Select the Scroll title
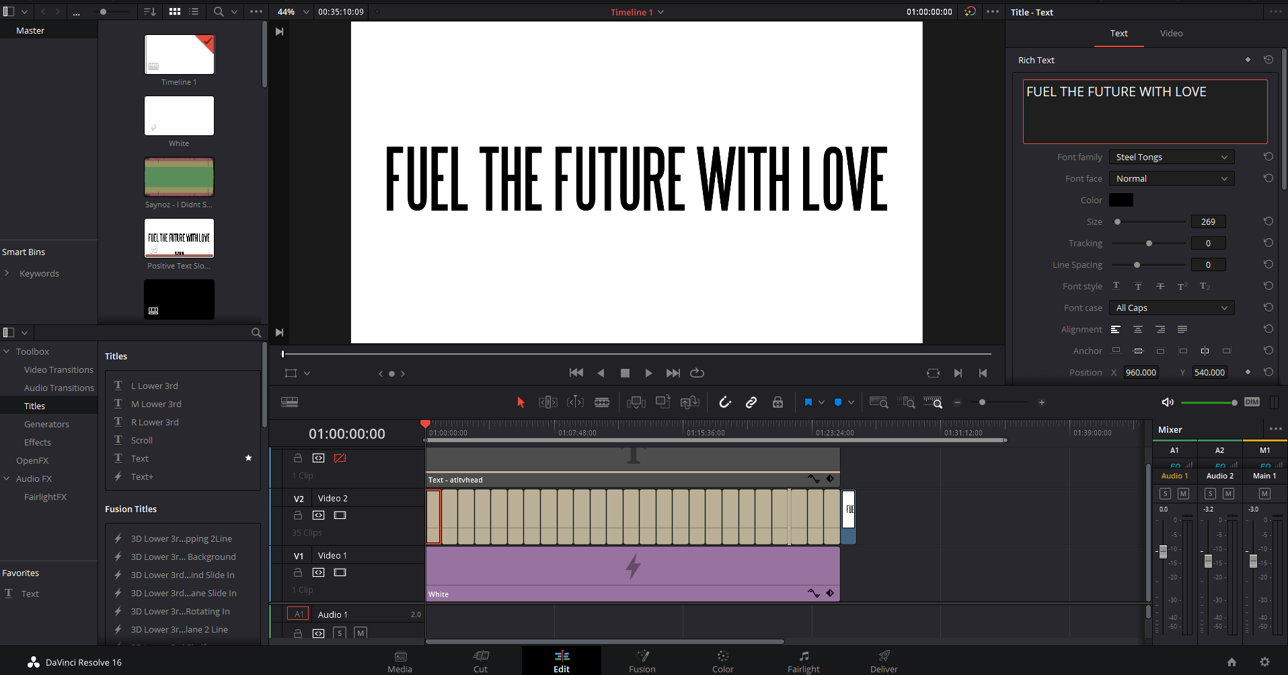This screenshot has width=1288, height=675. click(142, 440)
